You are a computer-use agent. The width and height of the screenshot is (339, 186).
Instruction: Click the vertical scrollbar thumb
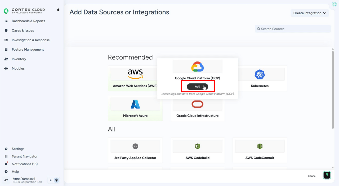tap(333, 90)
